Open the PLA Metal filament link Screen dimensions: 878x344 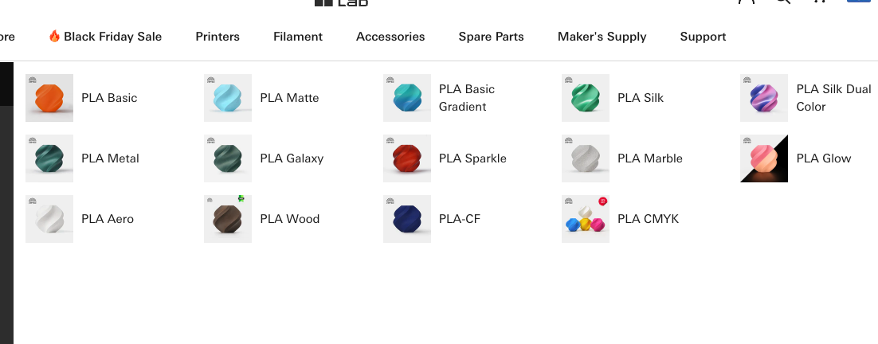(x=110, y=158)
